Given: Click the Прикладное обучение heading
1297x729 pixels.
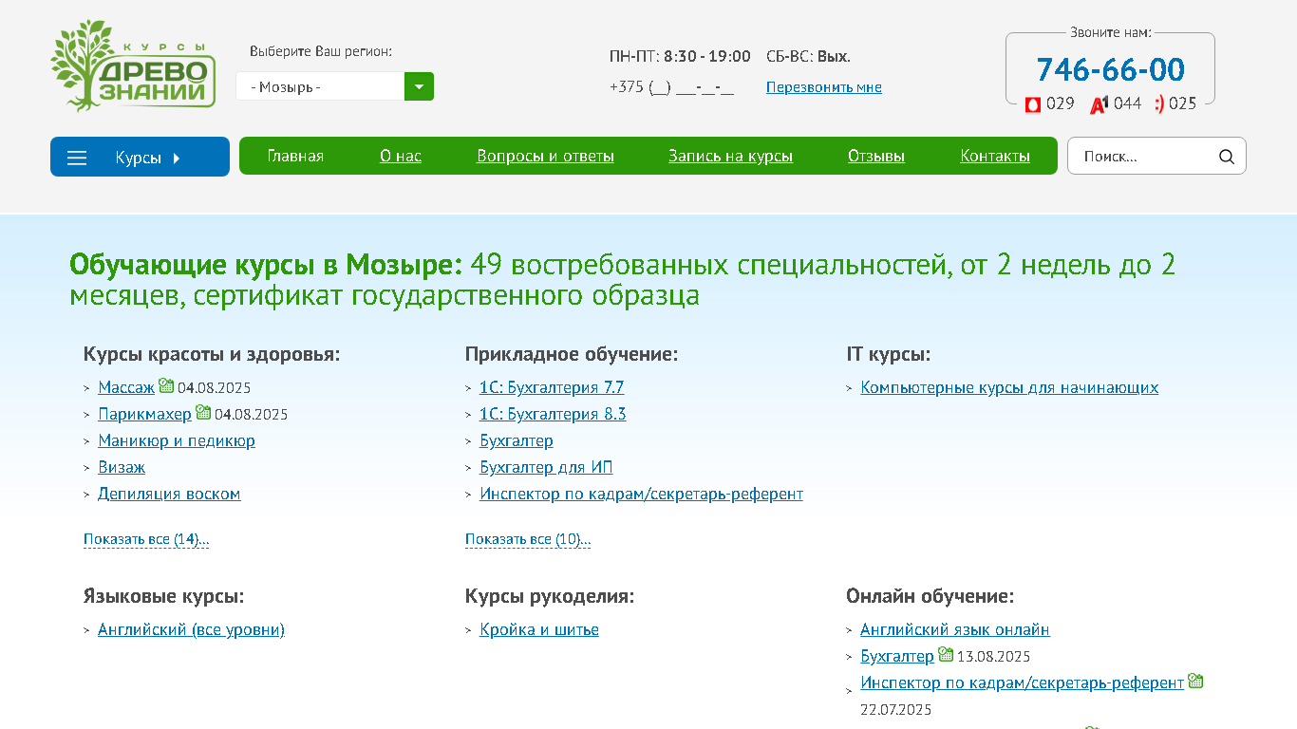Looking at the screenshot, I should [572, 354].
